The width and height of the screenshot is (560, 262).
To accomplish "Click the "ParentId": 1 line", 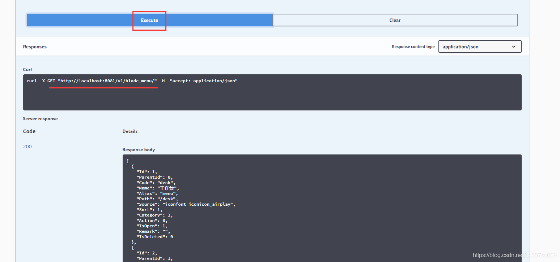I will point(154,258).
